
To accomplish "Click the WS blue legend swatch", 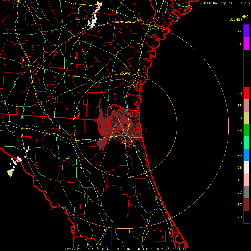I will tap(246, 155).
